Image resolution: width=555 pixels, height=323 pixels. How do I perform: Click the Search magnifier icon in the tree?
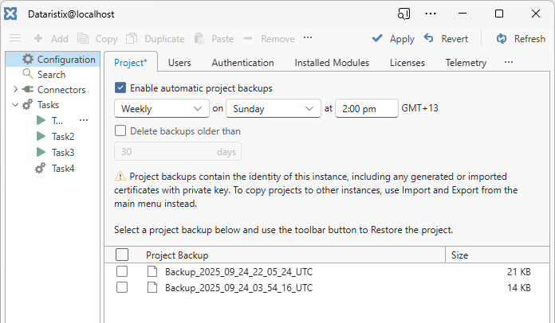click(28, 74)
